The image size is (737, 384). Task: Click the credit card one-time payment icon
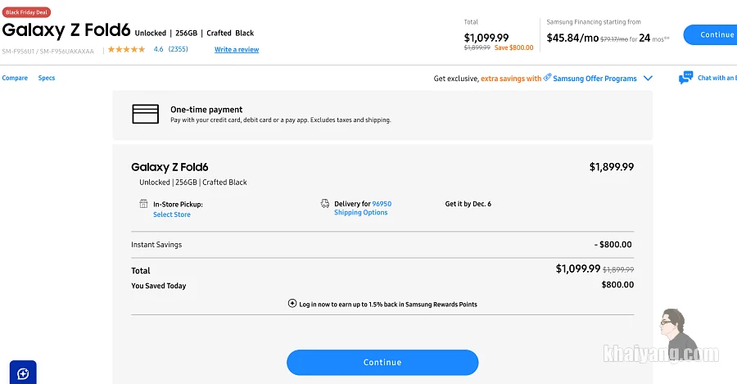[145, 114]
